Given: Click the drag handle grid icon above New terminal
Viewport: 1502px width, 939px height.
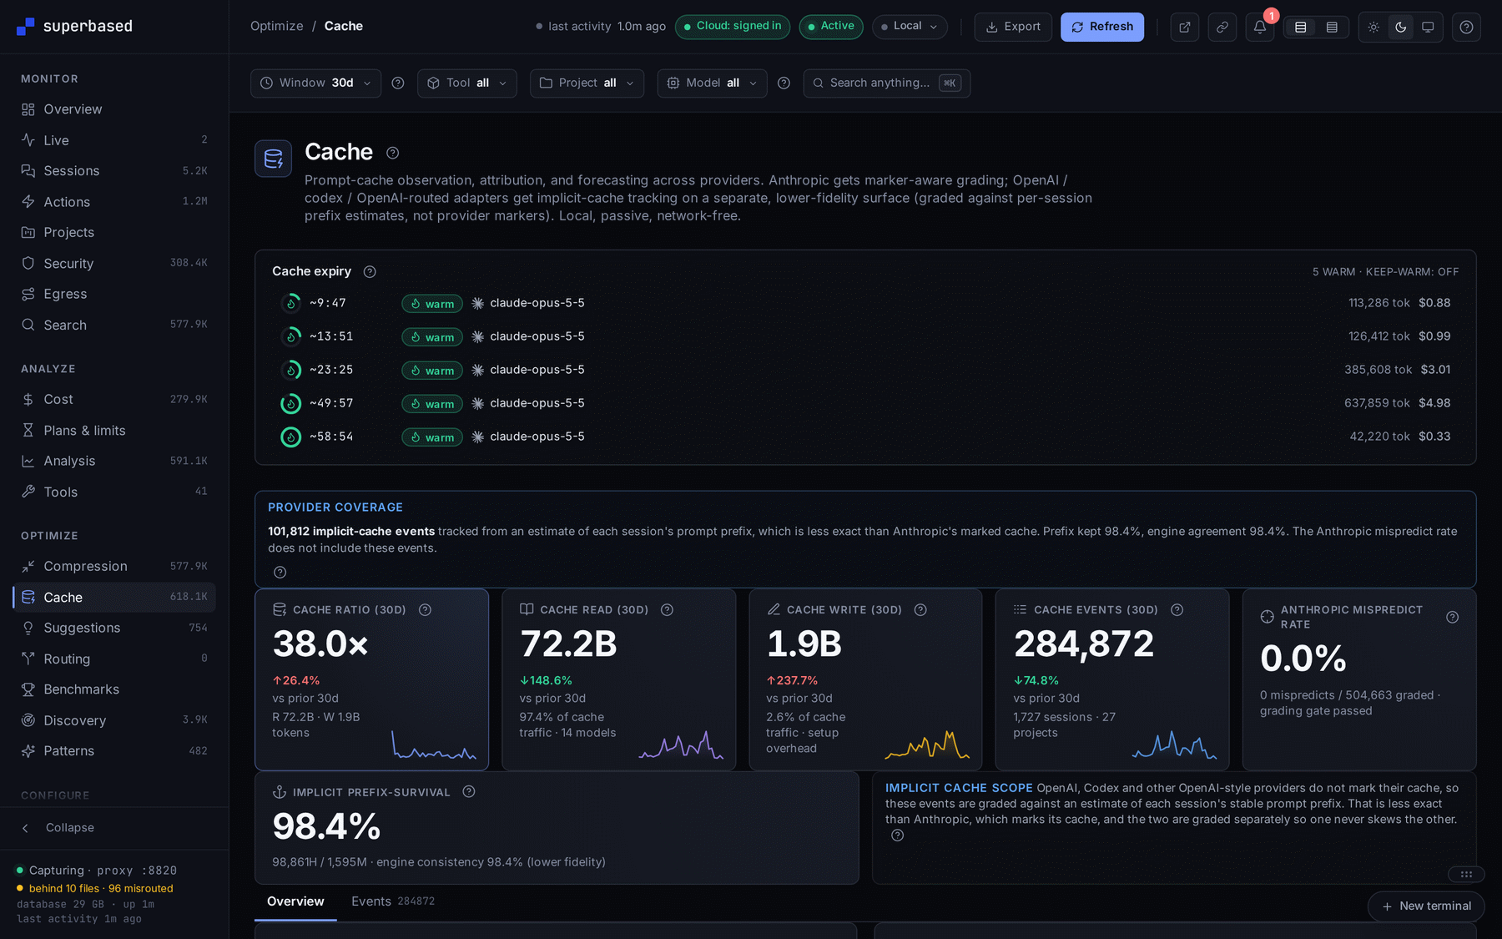Looking at the screenshot, I should (1466, 874).
